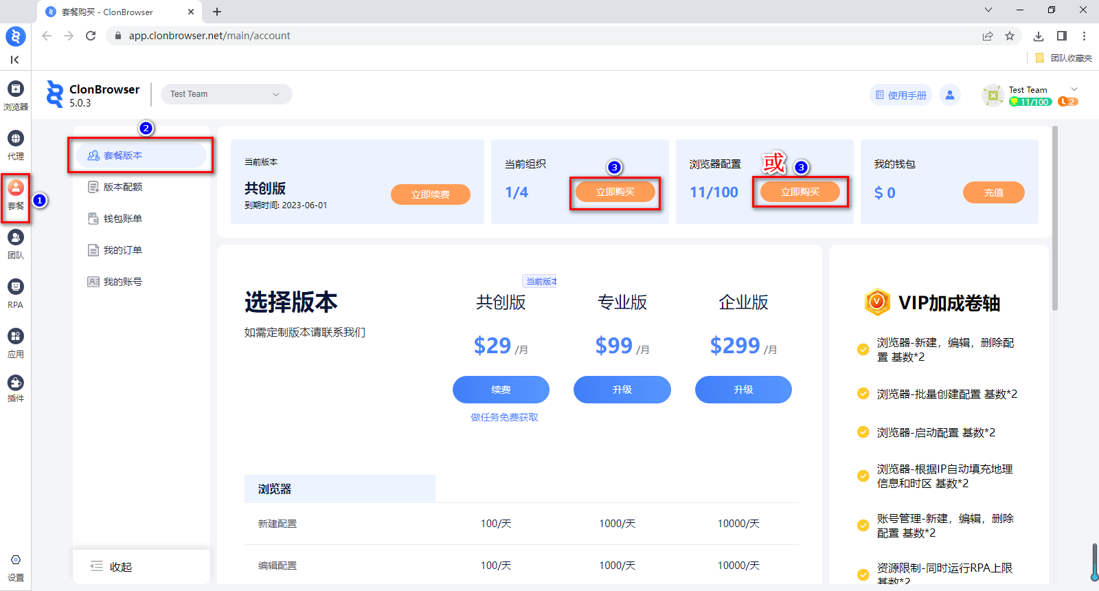This screenshot has height=591, width=1099.
Task: Open the 插件 plugins section
Action: click(x=15, y=388)
